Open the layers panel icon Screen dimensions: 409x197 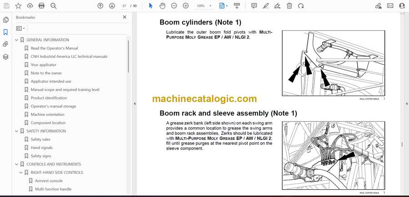[x=6, y=57]
